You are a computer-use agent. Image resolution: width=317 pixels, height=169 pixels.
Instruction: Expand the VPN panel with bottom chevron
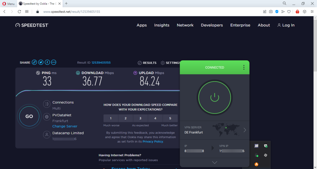click(215, 163)
